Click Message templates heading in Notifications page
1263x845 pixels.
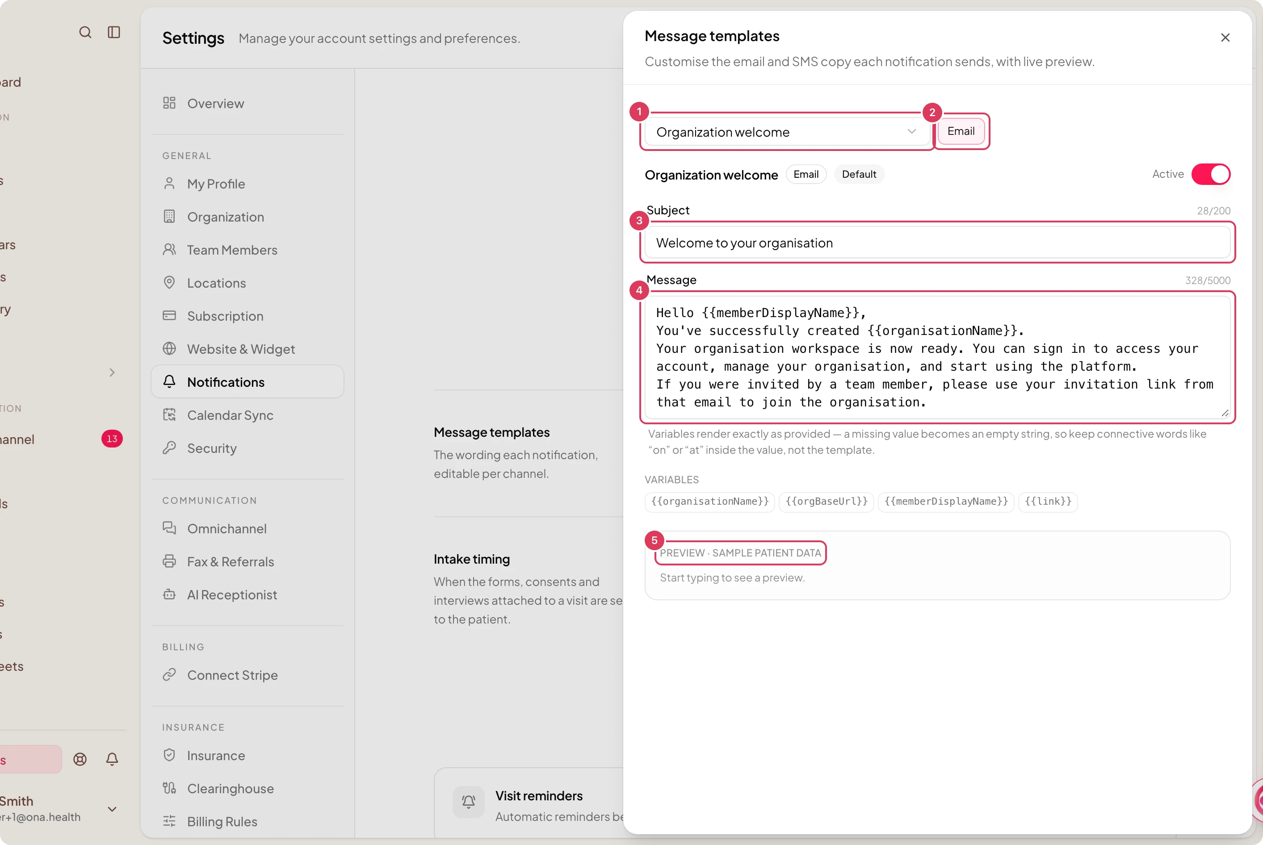pos(491,432)
